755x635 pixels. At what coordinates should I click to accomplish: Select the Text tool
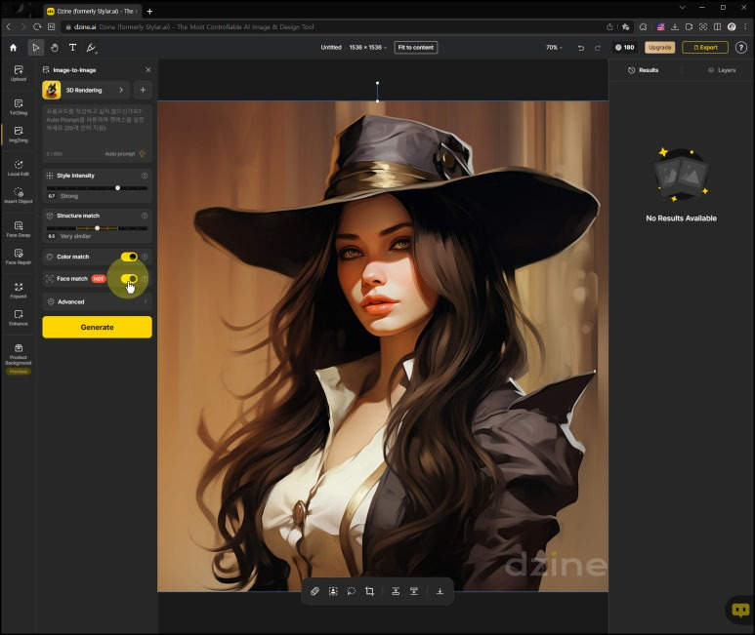(72, 47)
